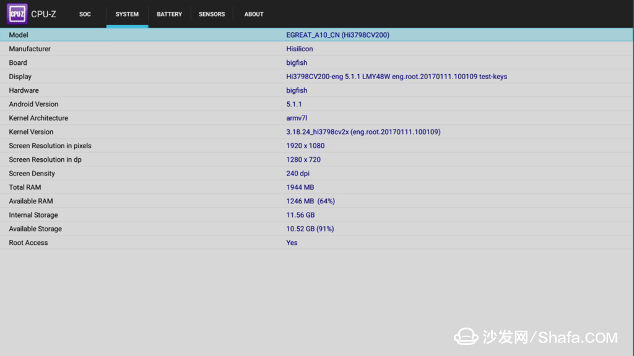The image size is (634, 356).
Task: Select the Model row label
Action: pyautogui.click(x=19, y=35)
